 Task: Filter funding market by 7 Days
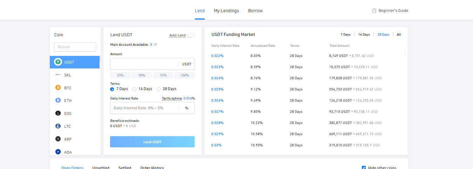tap(345, 35)
